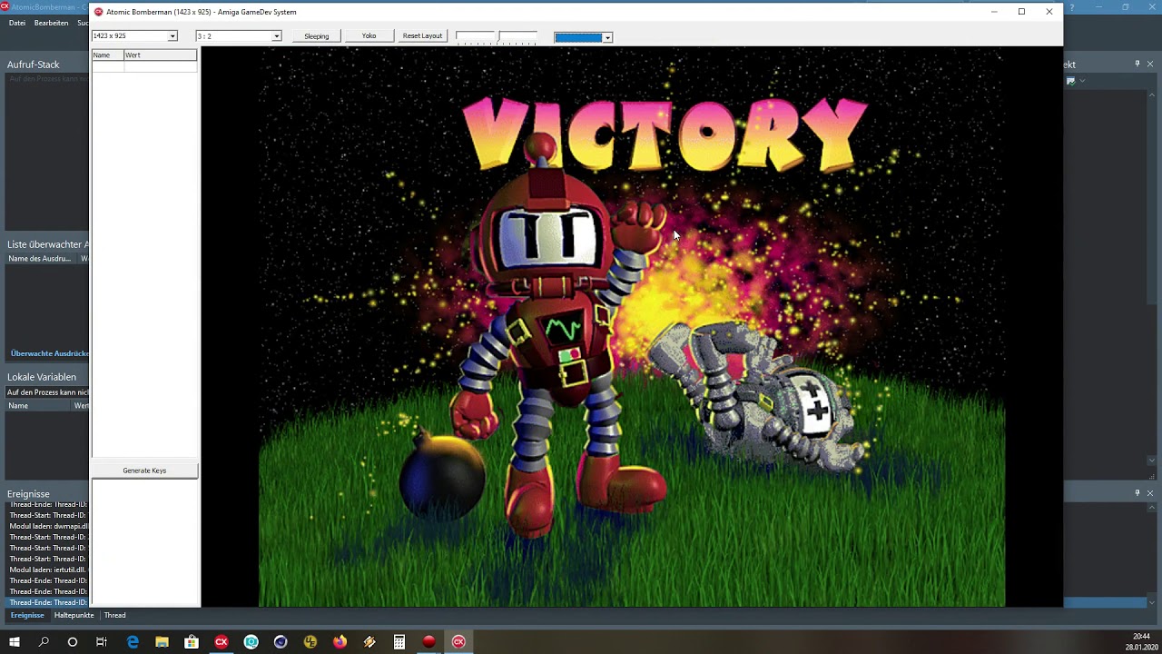Open the blue color dropdown

pos(607,37)
